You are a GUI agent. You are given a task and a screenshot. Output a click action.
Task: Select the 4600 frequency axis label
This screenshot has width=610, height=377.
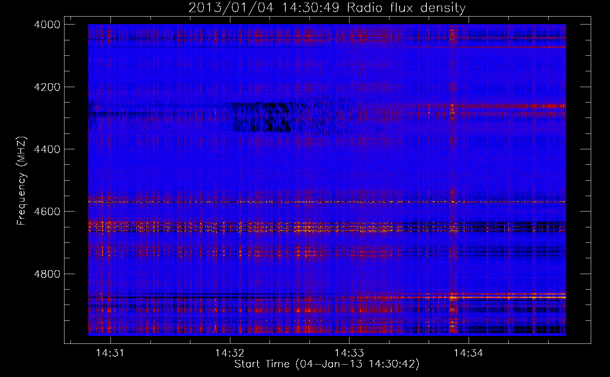tap(47, 211)
